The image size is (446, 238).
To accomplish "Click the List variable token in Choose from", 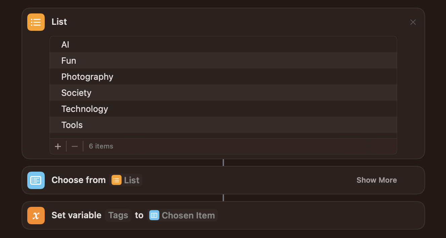I will point(126,180).
